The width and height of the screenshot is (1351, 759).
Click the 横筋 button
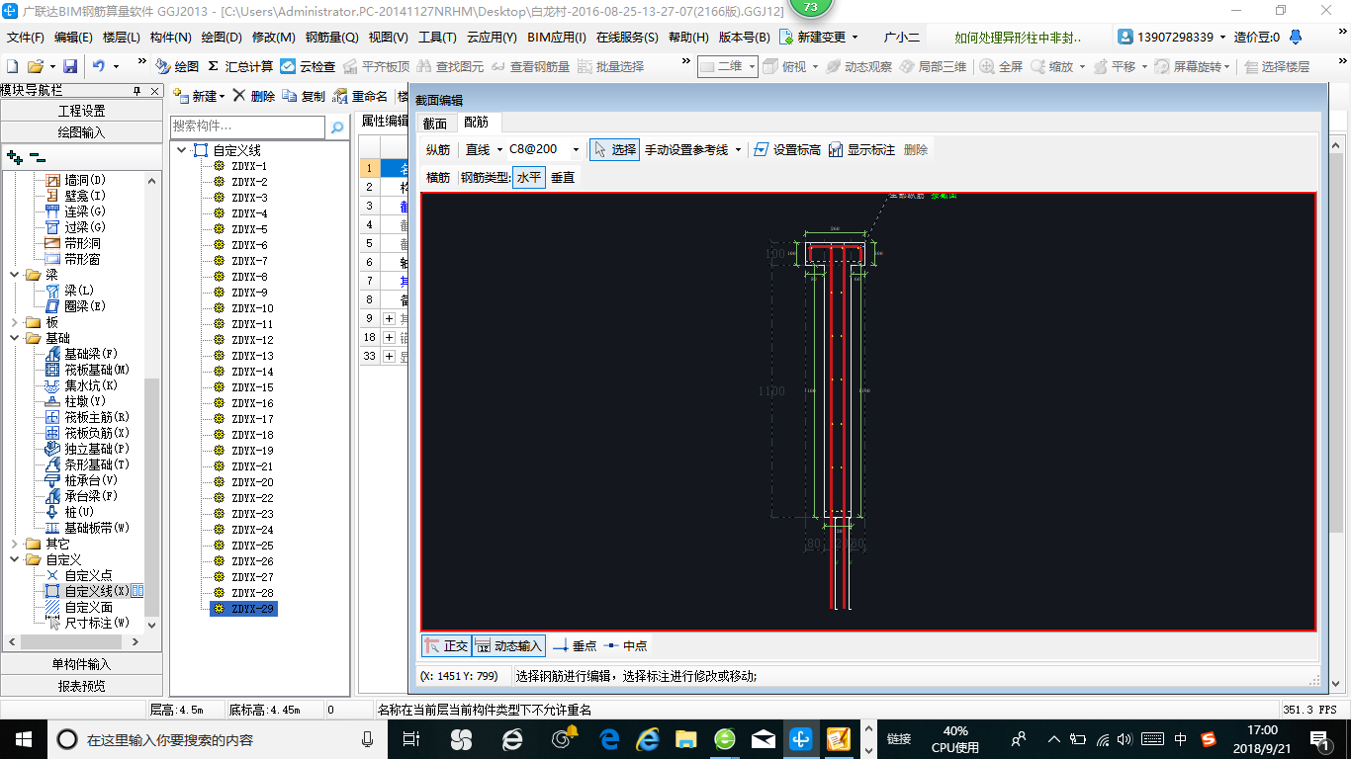coord(438,178)
